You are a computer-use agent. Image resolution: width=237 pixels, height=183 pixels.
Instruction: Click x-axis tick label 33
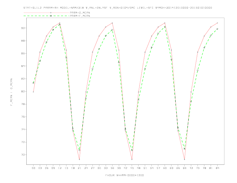pyautogui.click(x=106, y=168)
